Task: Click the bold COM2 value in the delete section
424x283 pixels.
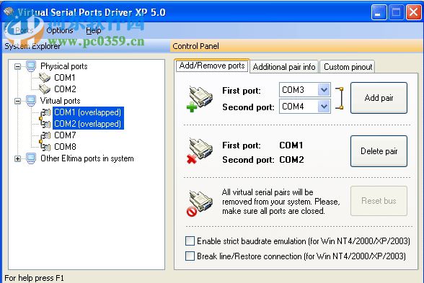Action: (291, 160)
